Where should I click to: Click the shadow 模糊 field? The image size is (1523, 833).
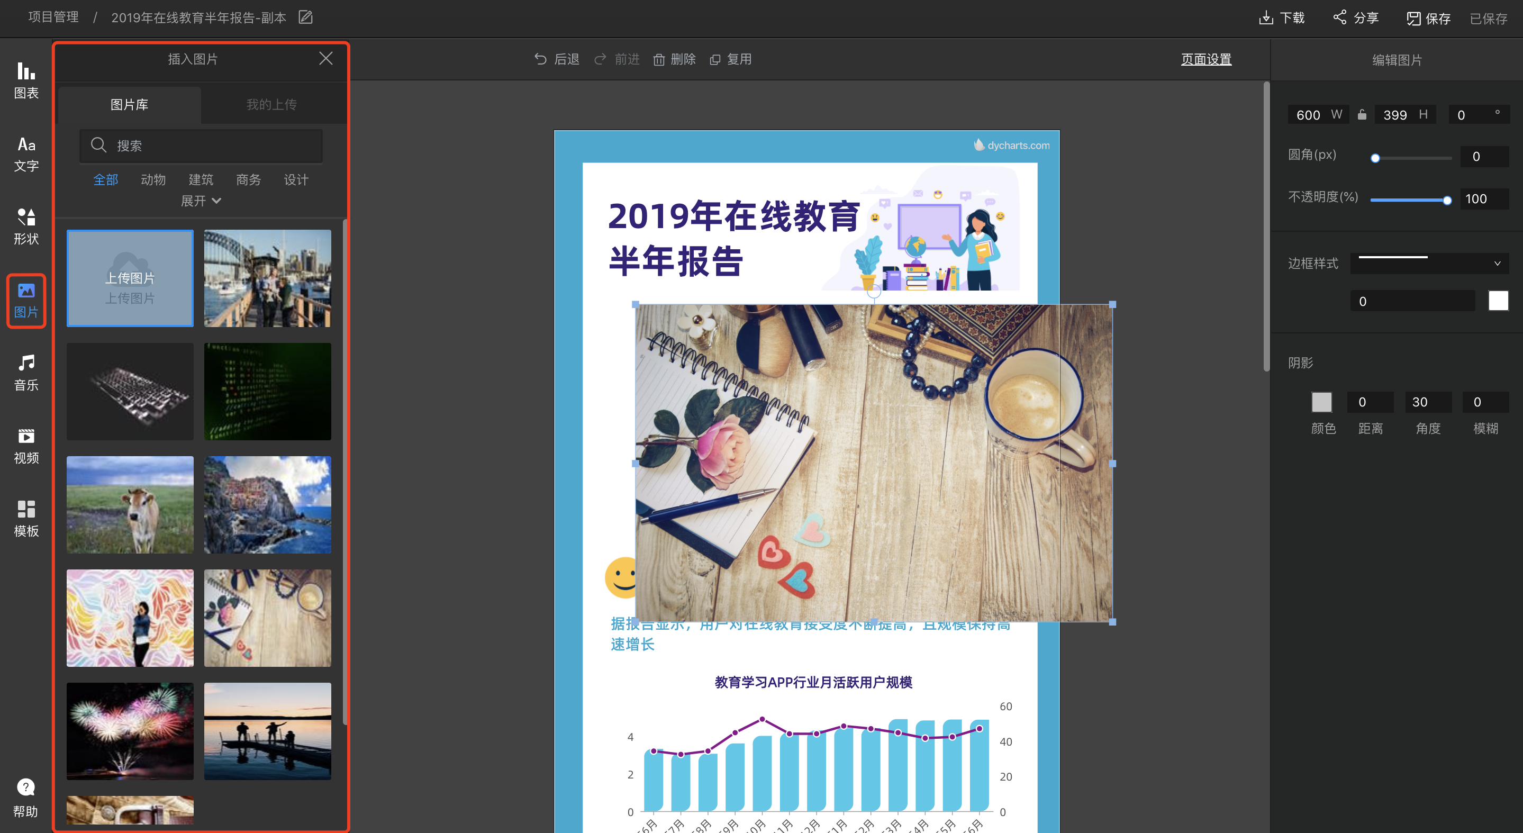(x=1485, y=402)
